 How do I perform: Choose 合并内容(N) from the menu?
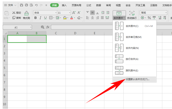pos(134,48)
